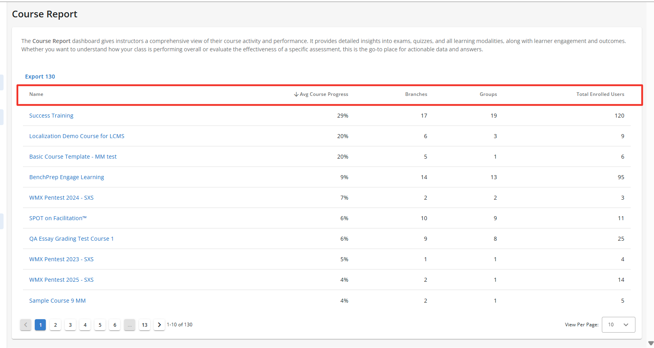Sort by Total Enrolled Users column
Screen dimensions: 654x348
point(600,94)
